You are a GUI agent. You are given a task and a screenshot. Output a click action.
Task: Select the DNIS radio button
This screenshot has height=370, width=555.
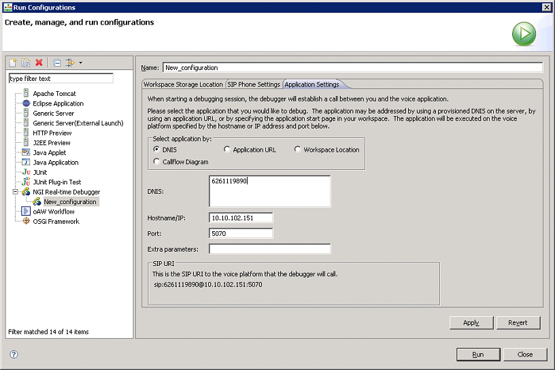(156, 149)
